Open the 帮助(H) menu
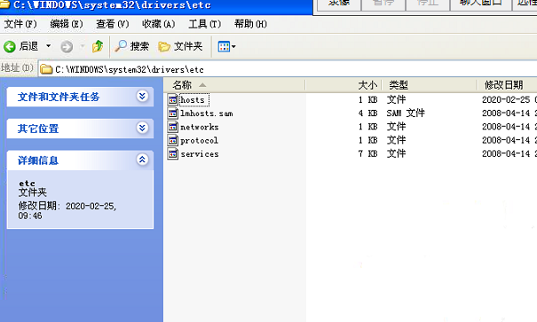Viewport: 537px width, 322px height. pyautogui.click(x=250, y=24)
